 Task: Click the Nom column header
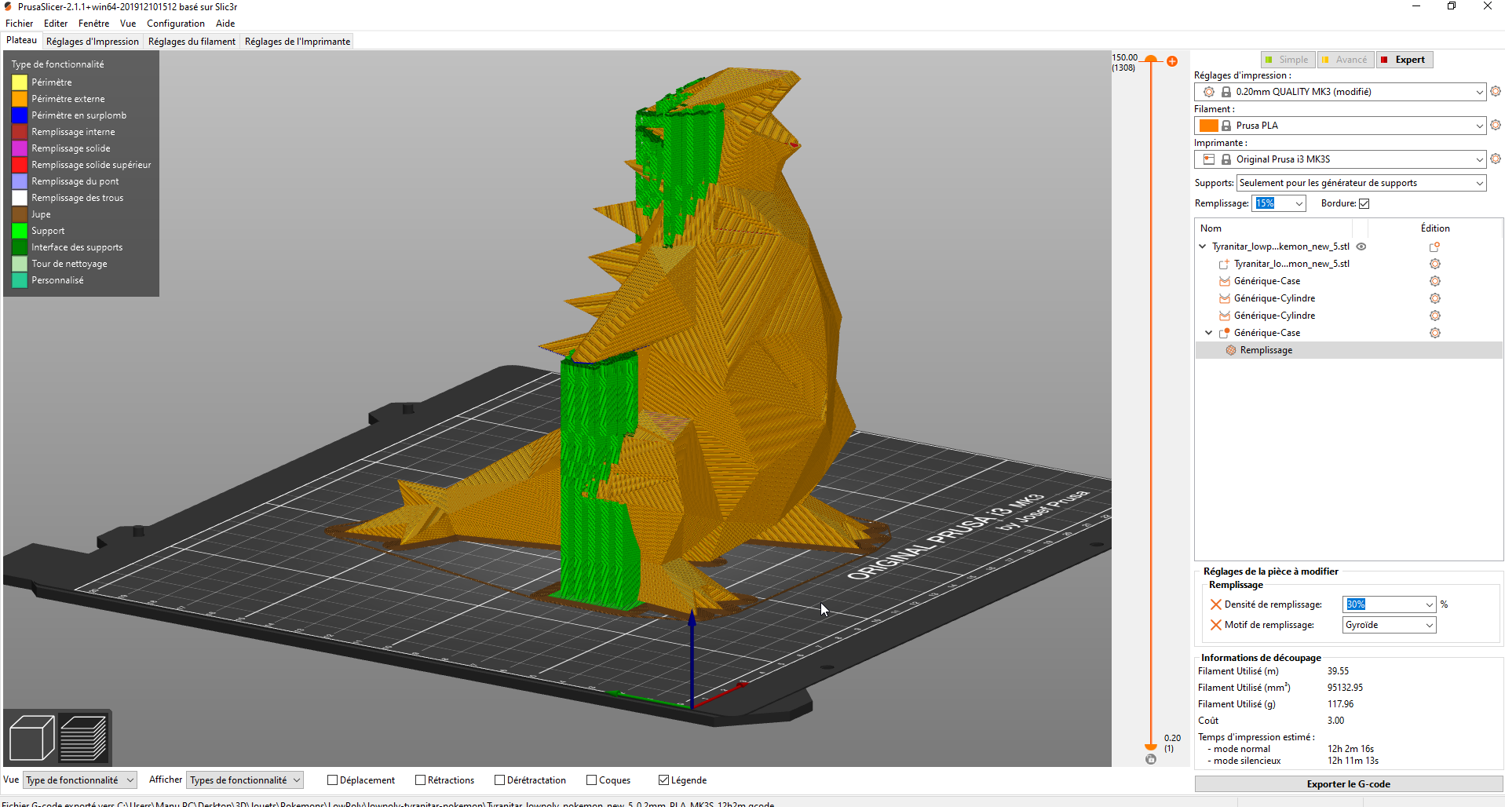click(x=1211, y=228)
